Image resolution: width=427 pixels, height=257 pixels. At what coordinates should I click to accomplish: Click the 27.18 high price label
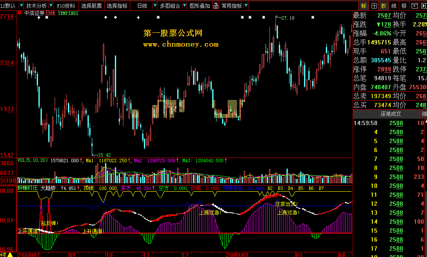coord(287,18)
